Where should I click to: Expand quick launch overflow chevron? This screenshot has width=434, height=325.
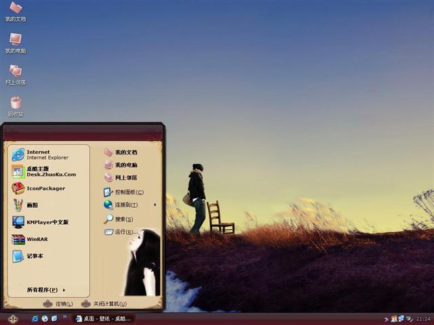coord(65,317)
